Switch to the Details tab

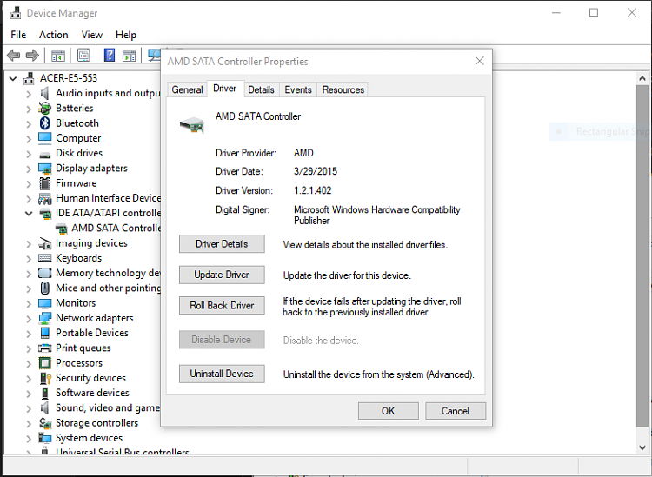[261, 89]
